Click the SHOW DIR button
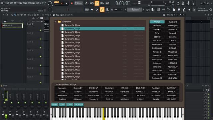 point(79,105)
